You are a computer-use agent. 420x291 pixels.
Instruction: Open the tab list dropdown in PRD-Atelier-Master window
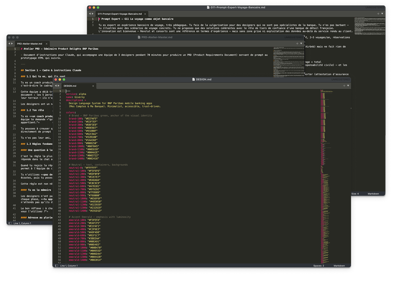tap(301, 43)
